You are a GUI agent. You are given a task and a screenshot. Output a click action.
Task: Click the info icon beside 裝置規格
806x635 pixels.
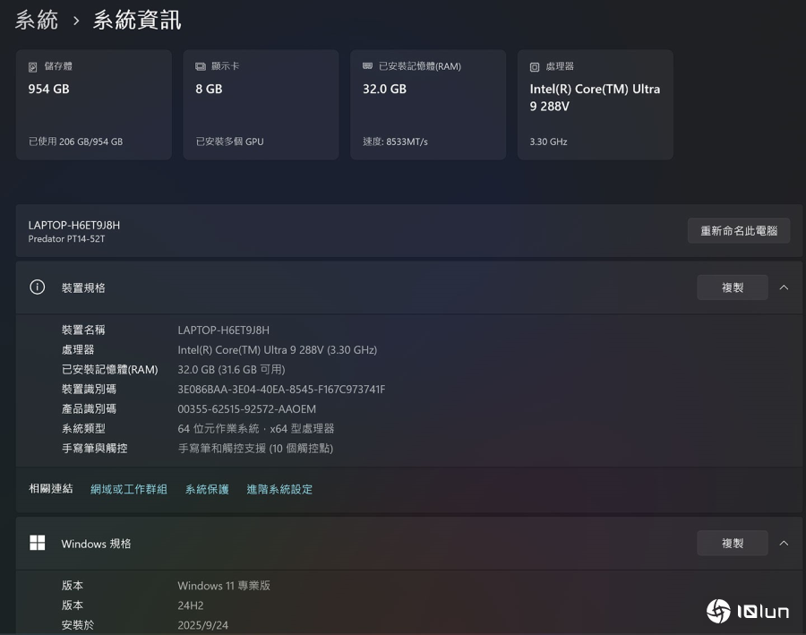[x=38, y=287]
